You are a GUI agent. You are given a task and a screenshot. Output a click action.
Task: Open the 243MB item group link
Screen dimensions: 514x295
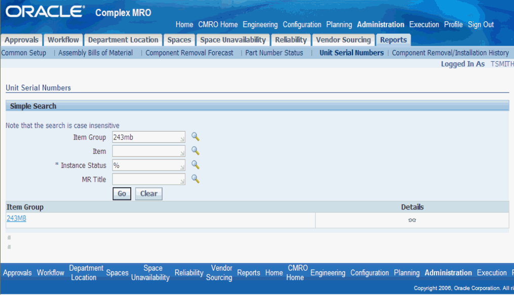pyautogui.click(x=16, y=219)
